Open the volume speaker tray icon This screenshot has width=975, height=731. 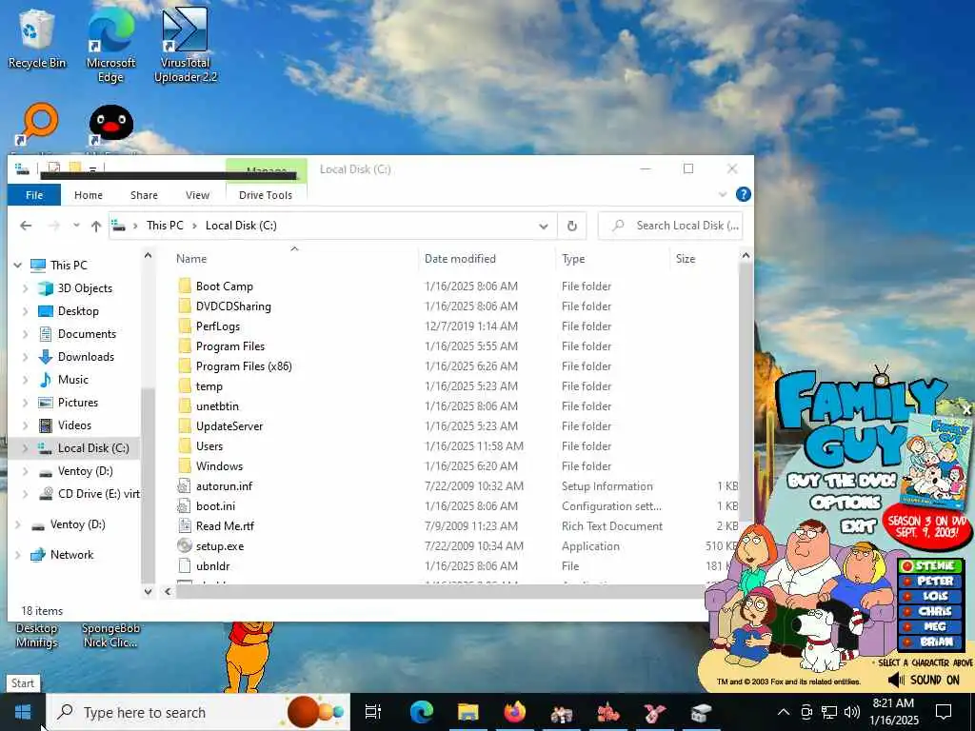click(852, 712)
